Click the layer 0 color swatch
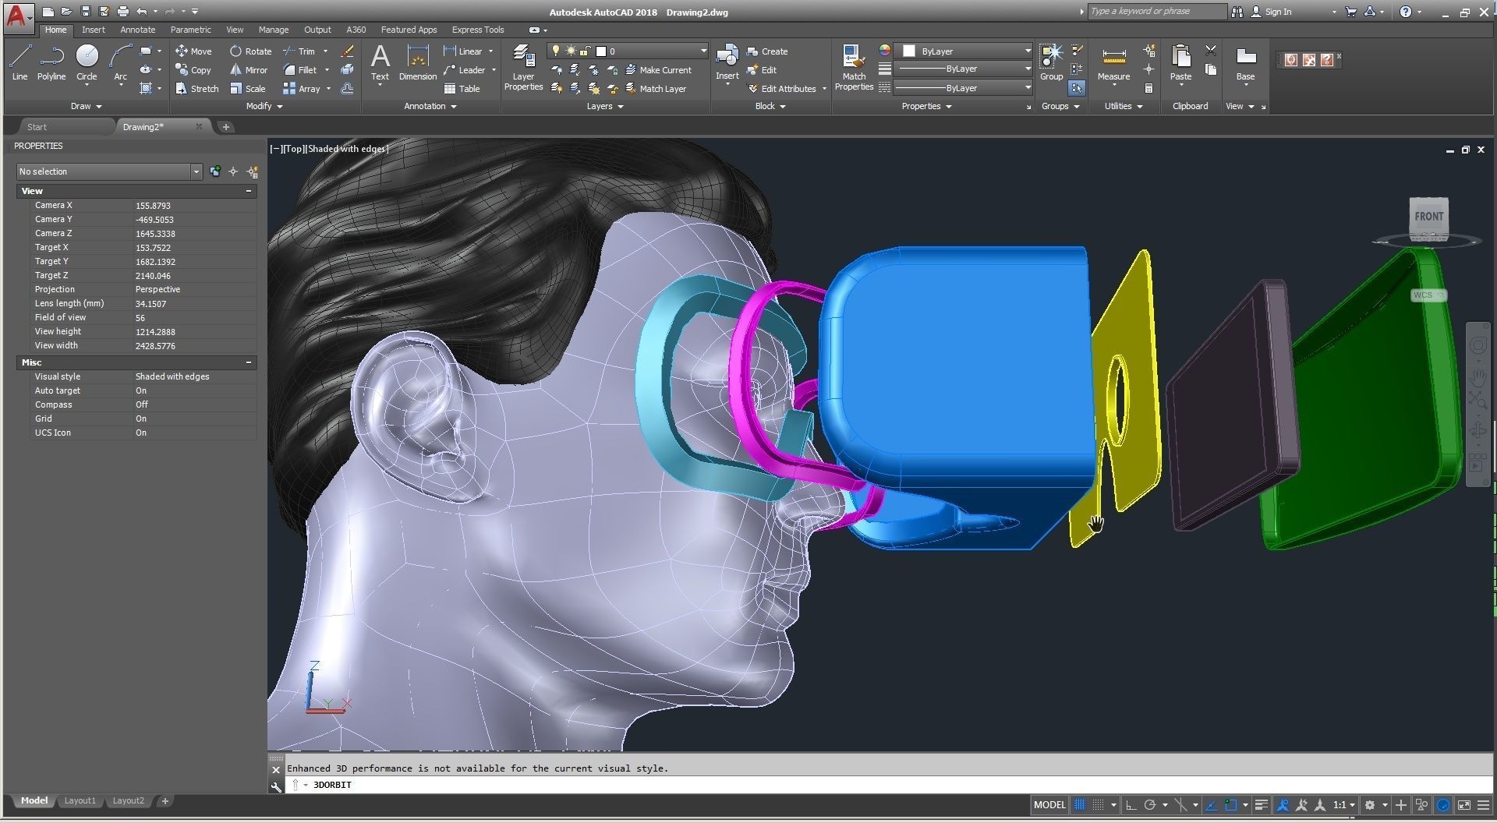Viewport: 1497px width, 823px height. coord(601,51)
